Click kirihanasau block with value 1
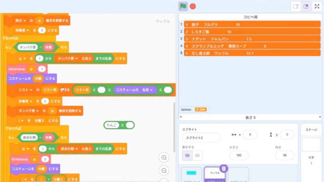Image resolution: width=324 pixels, height=182 pixels. coord(17,69)
